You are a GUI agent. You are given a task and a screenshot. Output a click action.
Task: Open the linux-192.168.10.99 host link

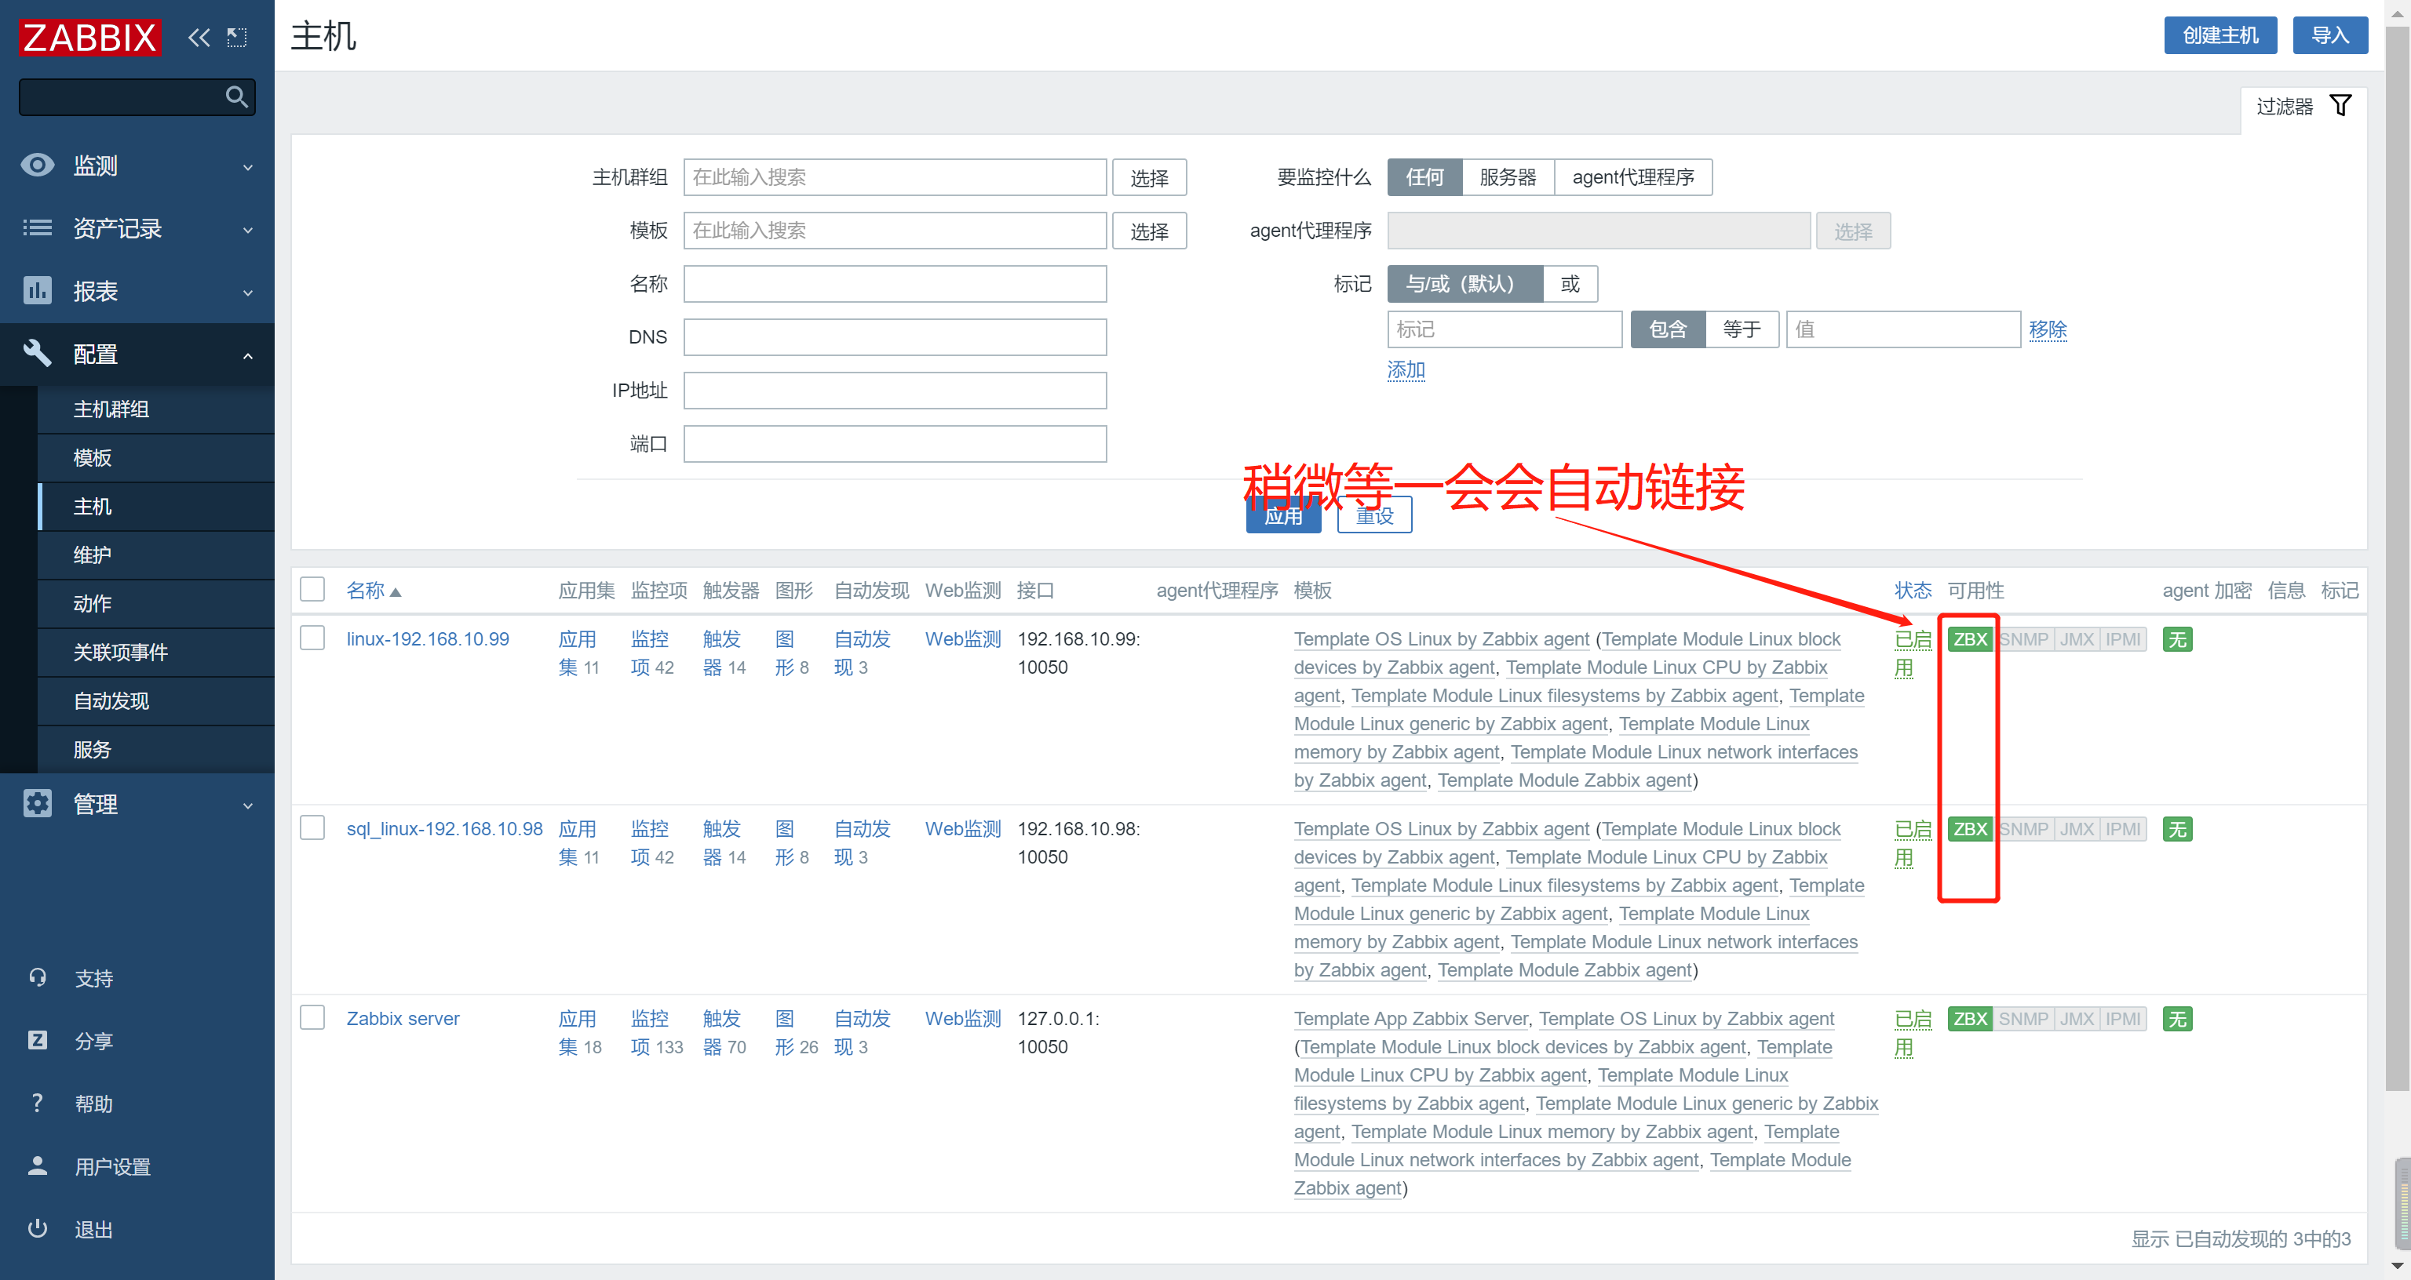428,639
